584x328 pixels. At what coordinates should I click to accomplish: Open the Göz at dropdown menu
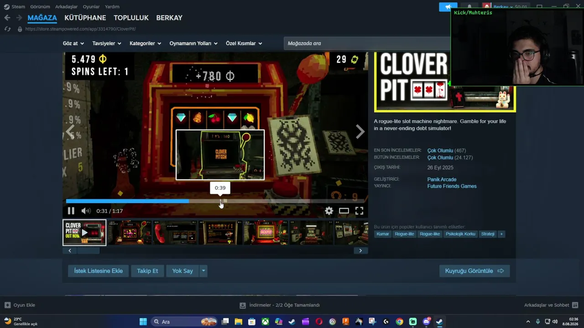click(x=73, y=43)
